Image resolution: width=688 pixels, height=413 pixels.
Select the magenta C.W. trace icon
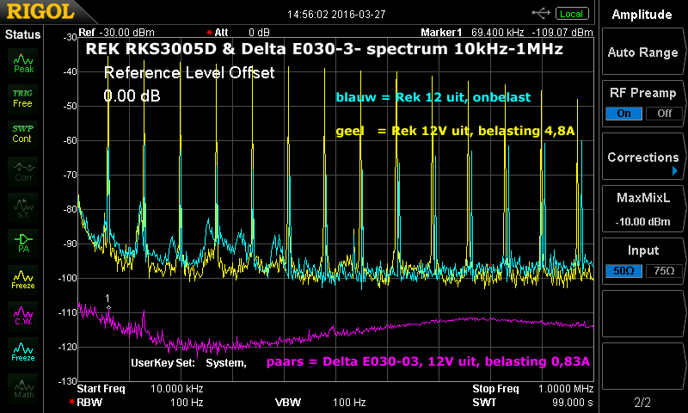[x=23, y=316]
